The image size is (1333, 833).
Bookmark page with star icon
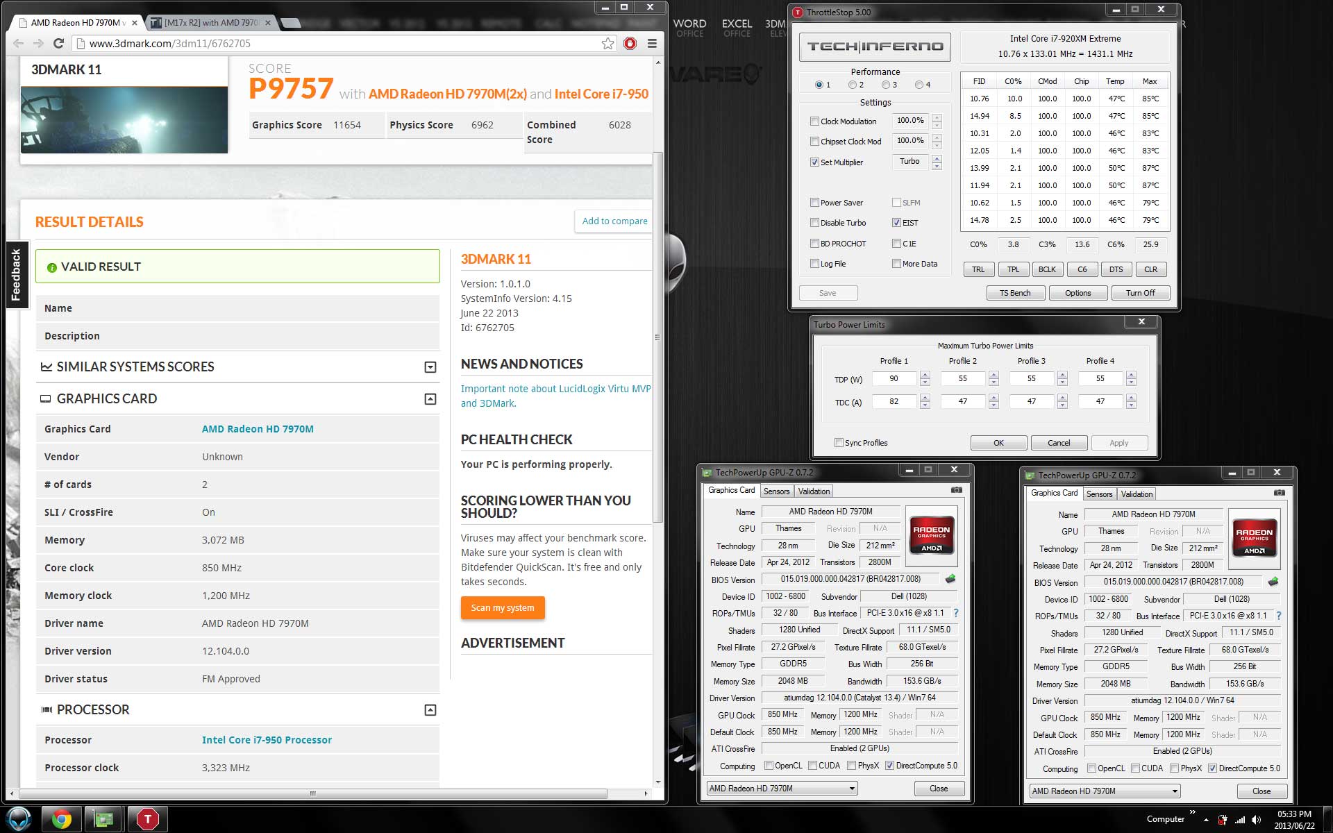pyautogui.click(x=608, y=43)
